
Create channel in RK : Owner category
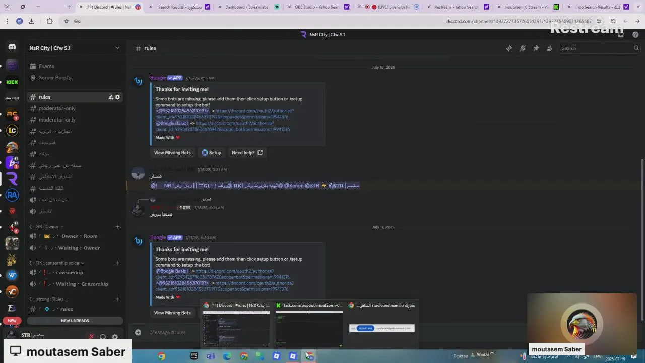click(x=117, y=227)
